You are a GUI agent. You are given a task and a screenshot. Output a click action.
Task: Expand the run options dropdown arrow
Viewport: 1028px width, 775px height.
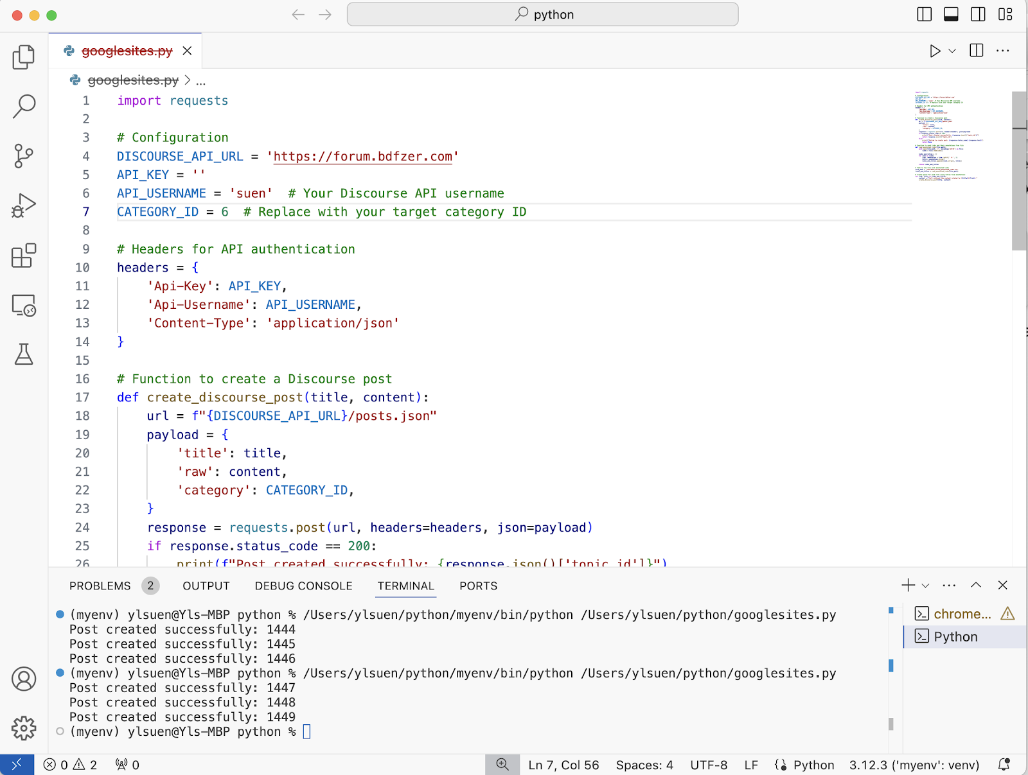pyautogui.click(x=952, y=51)
